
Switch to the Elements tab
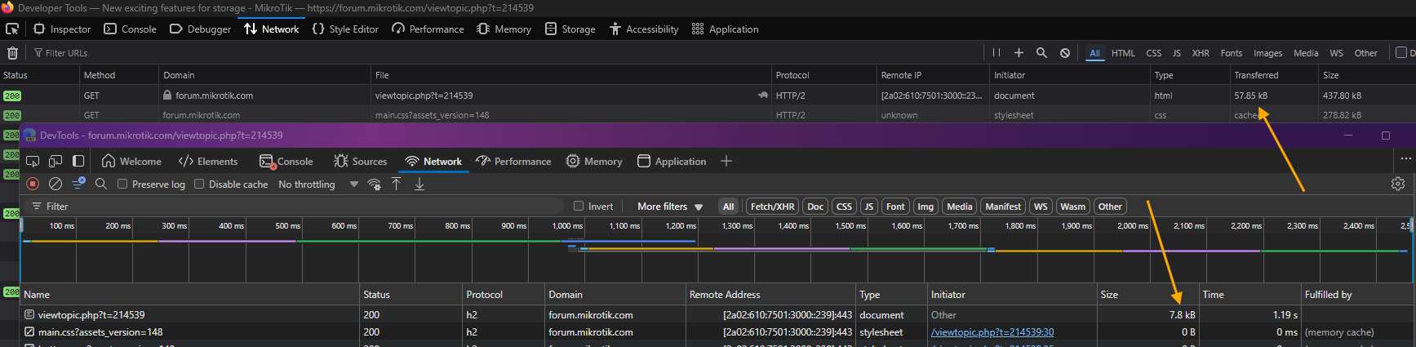point(208,162)
